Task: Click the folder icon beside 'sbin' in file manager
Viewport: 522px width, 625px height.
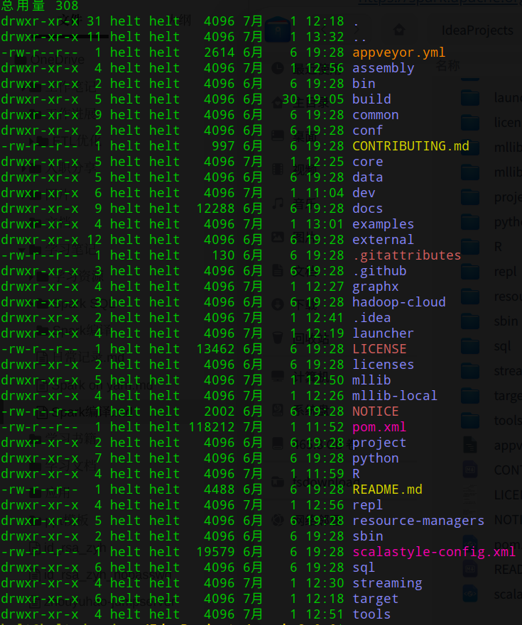Action: [x=470, y=321]
